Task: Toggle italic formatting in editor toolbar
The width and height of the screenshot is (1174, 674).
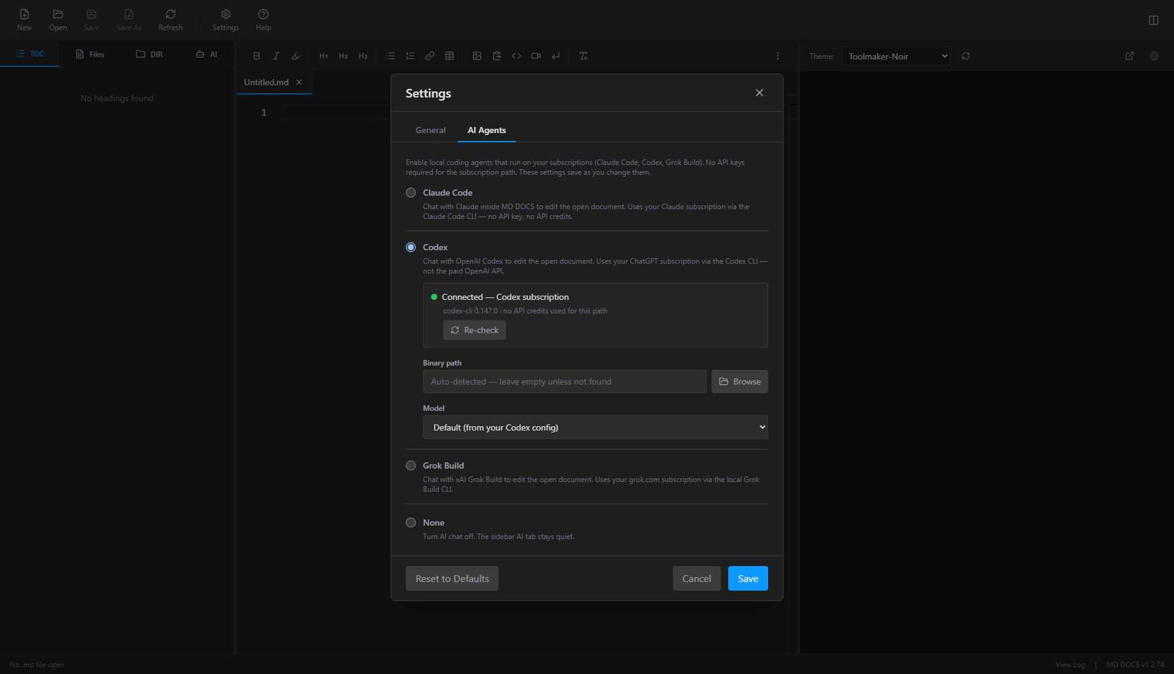Action: pos(276,56)
